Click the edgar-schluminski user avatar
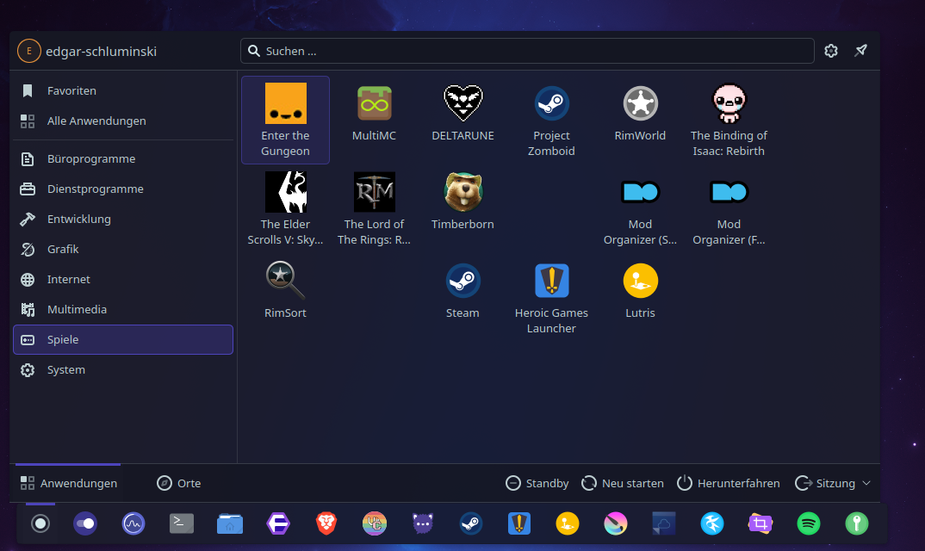 coord(29,51)
